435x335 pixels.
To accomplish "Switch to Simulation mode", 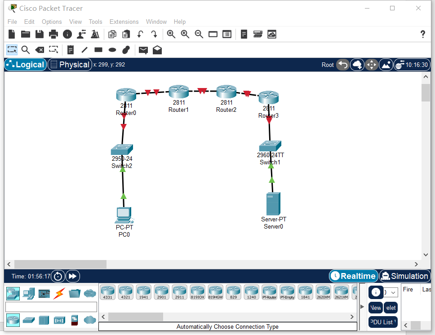I will point(405,276).
